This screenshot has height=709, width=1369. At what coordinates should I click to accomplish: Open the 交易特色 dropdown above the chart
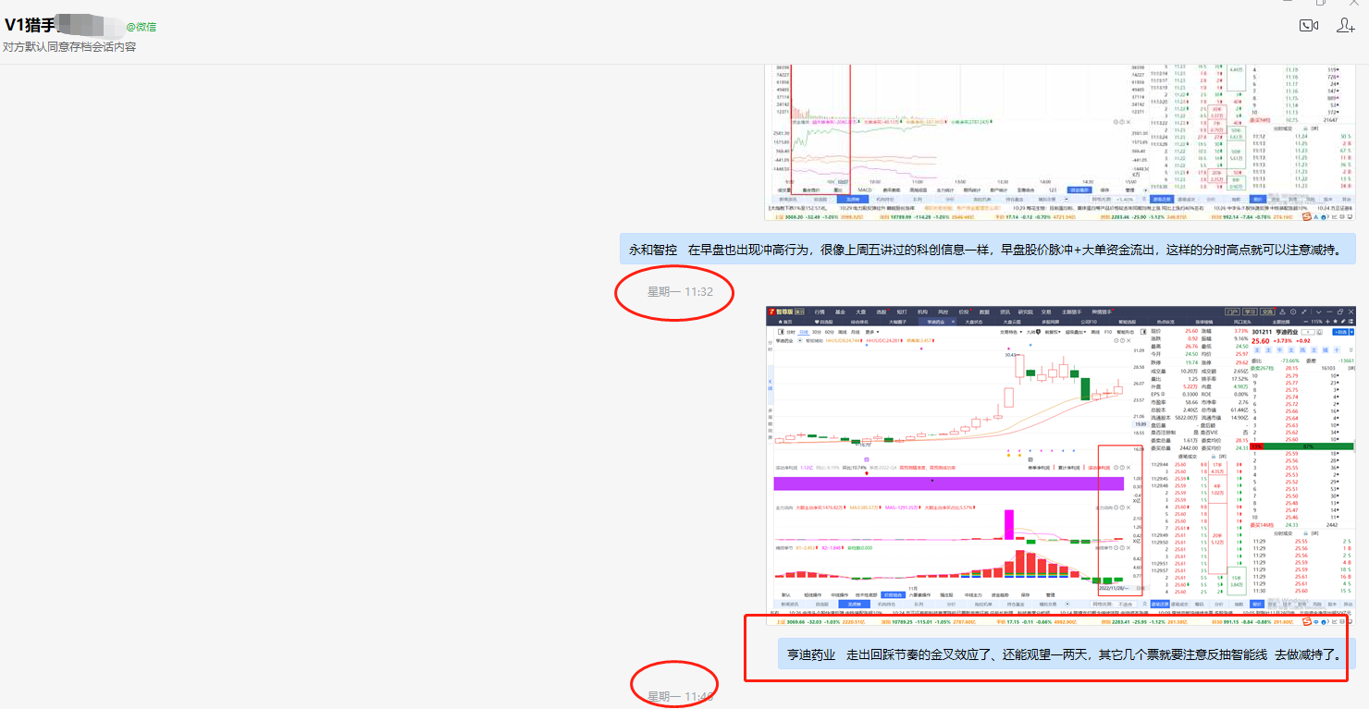click(1012, 331)
